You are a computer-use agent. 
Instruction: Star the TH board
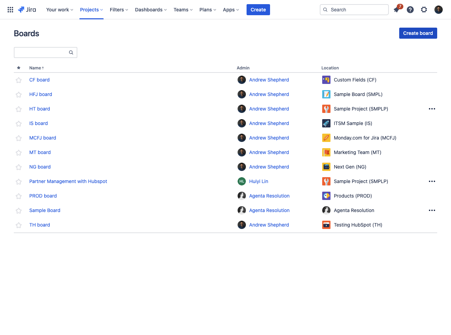tap(19, 225)
